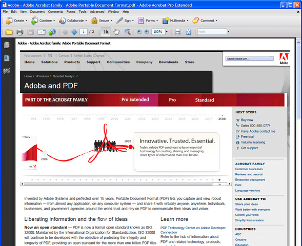The height and width of the screenshot is (246, 302).
Task: Open the Help menu
Action: click(x=126, y=12)
